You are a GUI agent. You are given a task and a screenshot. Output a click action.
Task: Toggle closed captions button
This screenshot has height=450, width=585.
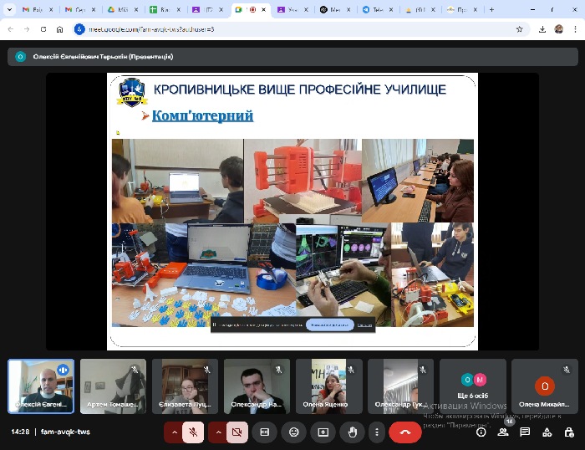click(265, 432)
